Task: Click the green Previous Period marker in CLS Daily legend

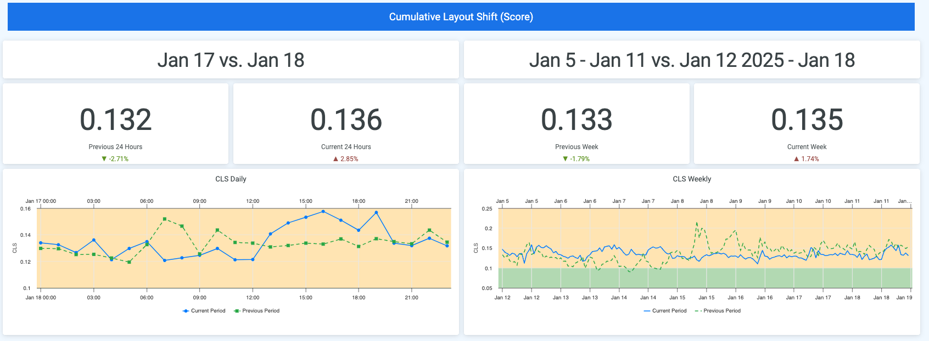Action: [237, 311]
